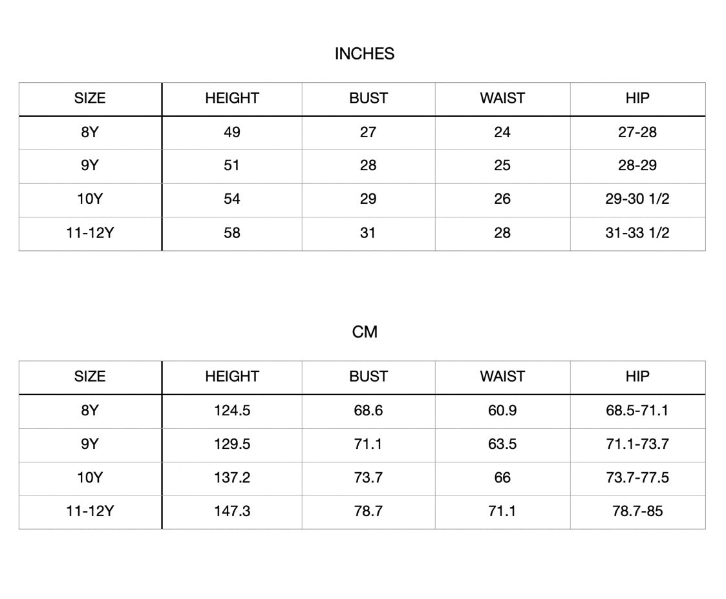The height and width of the screenshot is (599, 726).
Task: Click the waist value 63.5
Action: 502,444
